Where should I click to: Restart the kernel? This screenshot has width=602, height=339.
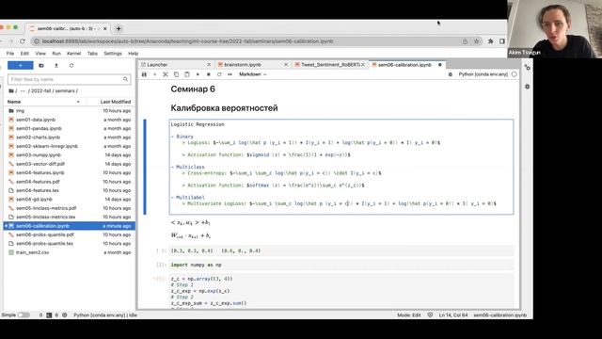pyautogui.click(x=219, y=74)
